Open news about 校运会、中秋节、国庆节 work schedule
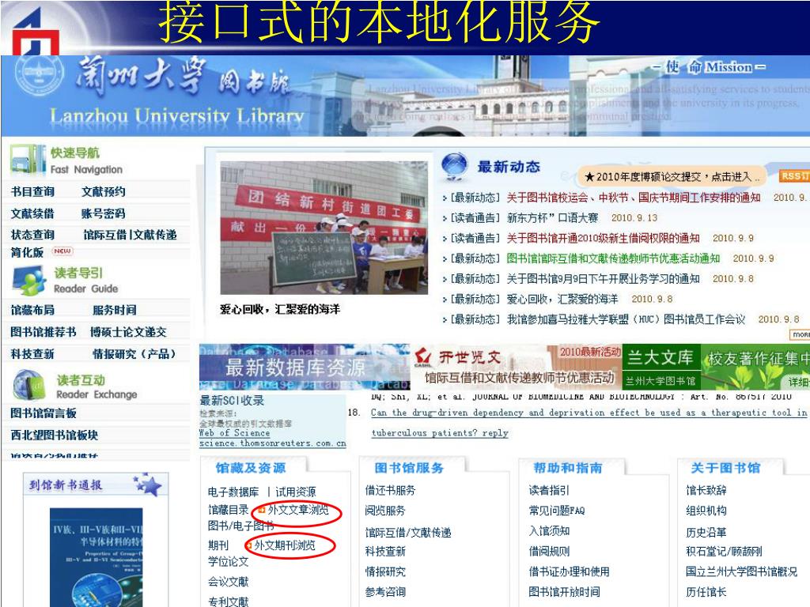 click(634, 197)
